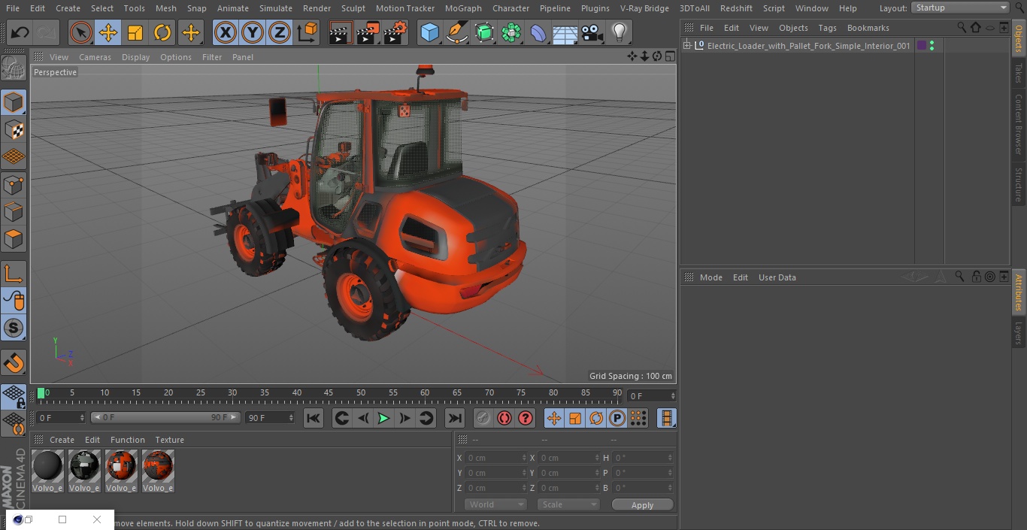
Task: Add a Subdivision Surface generator
Action: (484, 32)
